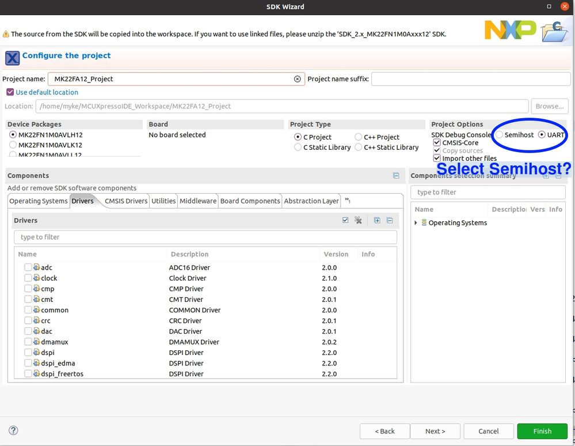575x446 pixels.
Task: Deselect all drivers icon
Action: point(358,220)
